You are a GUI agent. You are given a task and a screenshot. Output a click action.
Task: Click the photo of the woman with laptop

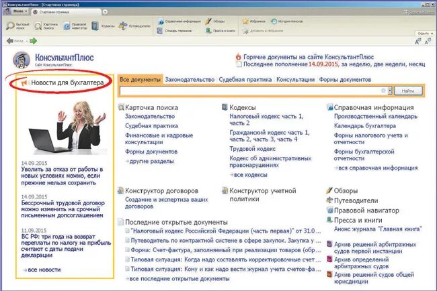pyautogui.click(x=69, y=127)
